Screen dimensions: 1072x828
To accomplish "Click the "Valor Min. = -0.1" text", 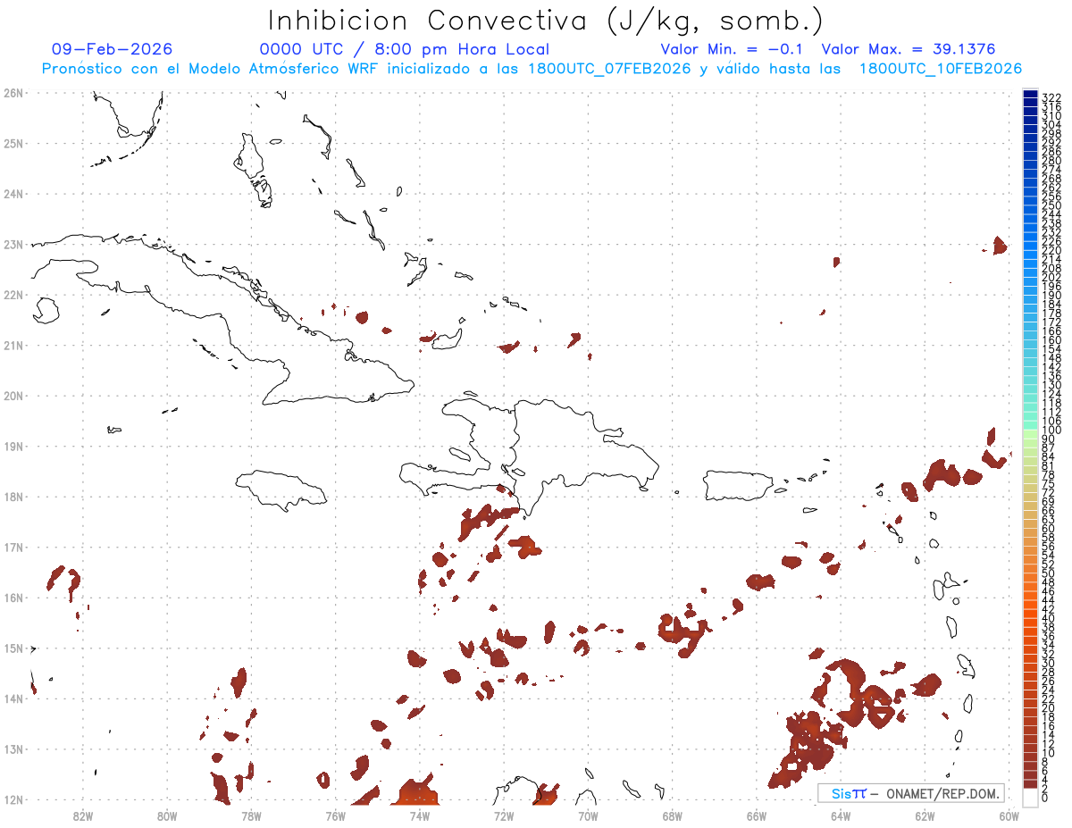I will coord(733,49).
